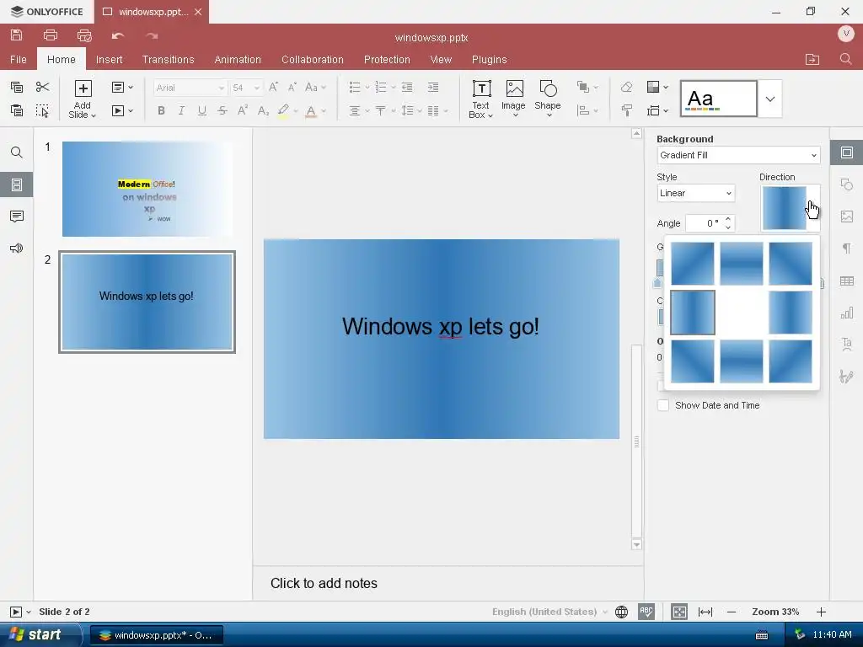Switch to the Plugins tab
Viewport: 863px width, 647px height.
490,60
